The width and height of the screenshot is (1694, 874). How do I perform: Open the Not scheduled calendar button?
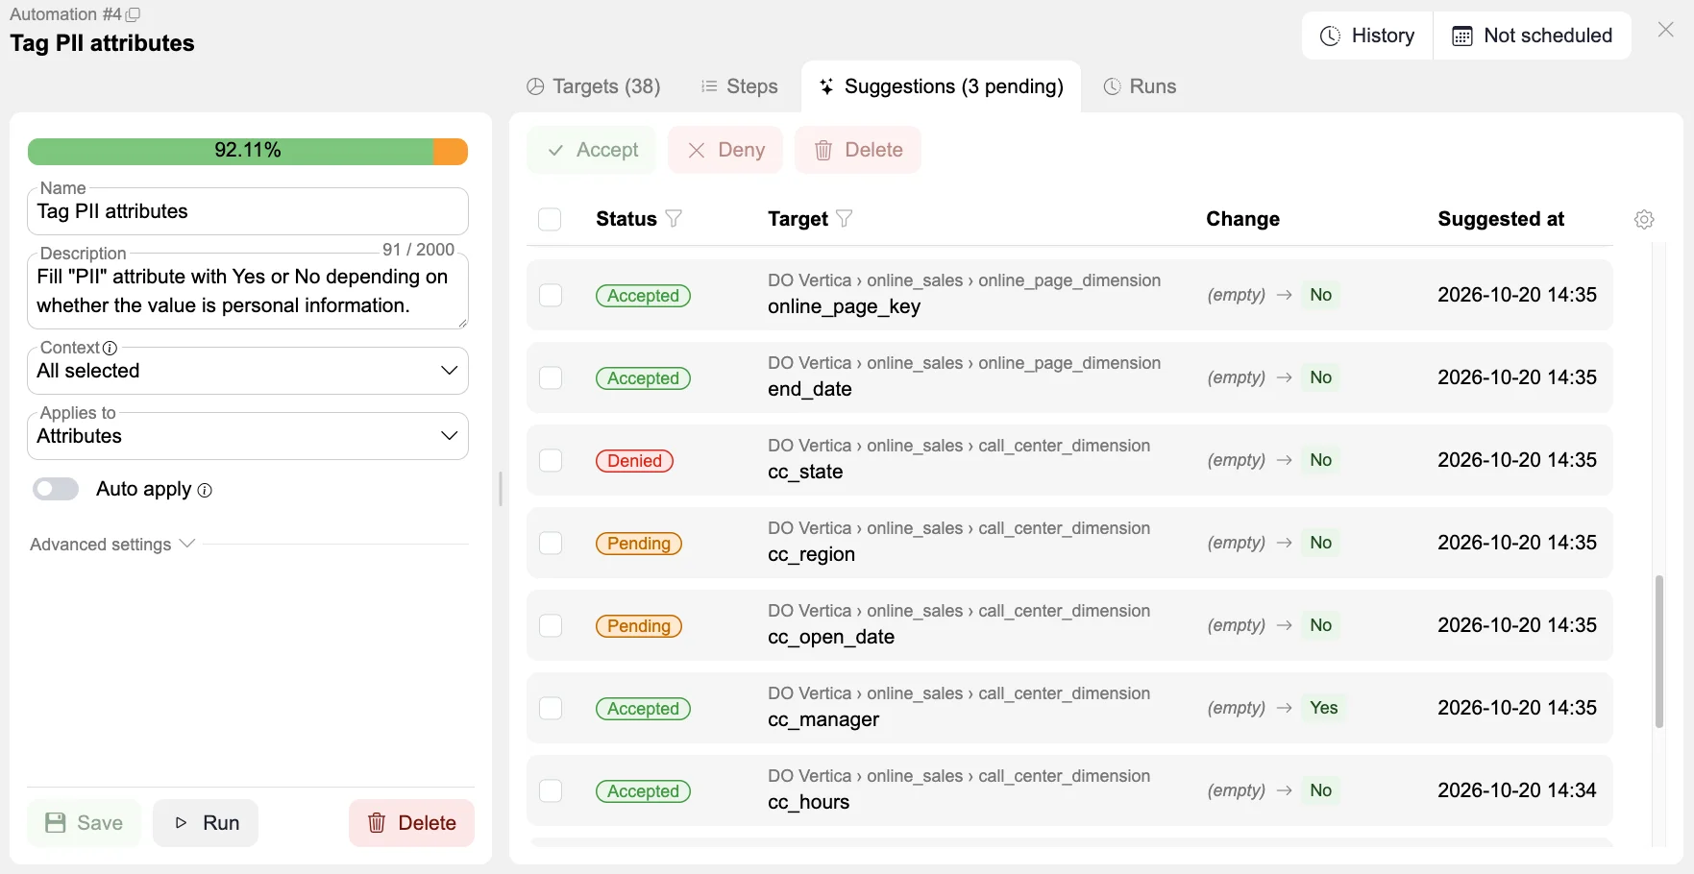1533,36
